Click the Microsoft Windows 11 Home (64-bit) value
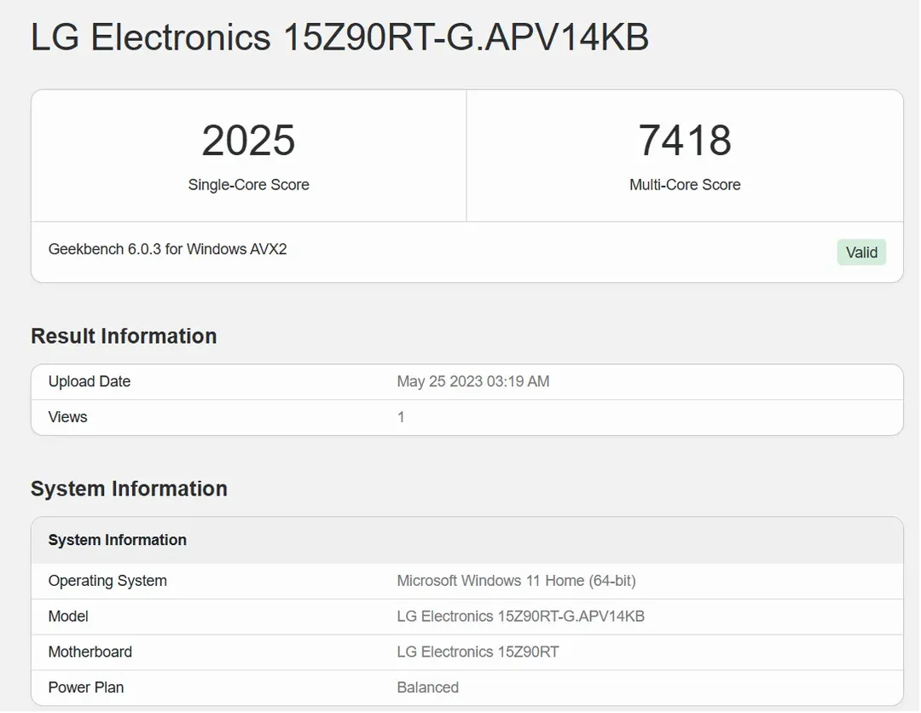The width and height of the screenshot is (921, 713). pyautogui.click(x=516, y=581)
